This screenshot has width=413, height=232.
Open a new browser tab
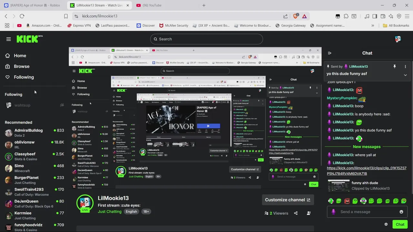[204, 5]
